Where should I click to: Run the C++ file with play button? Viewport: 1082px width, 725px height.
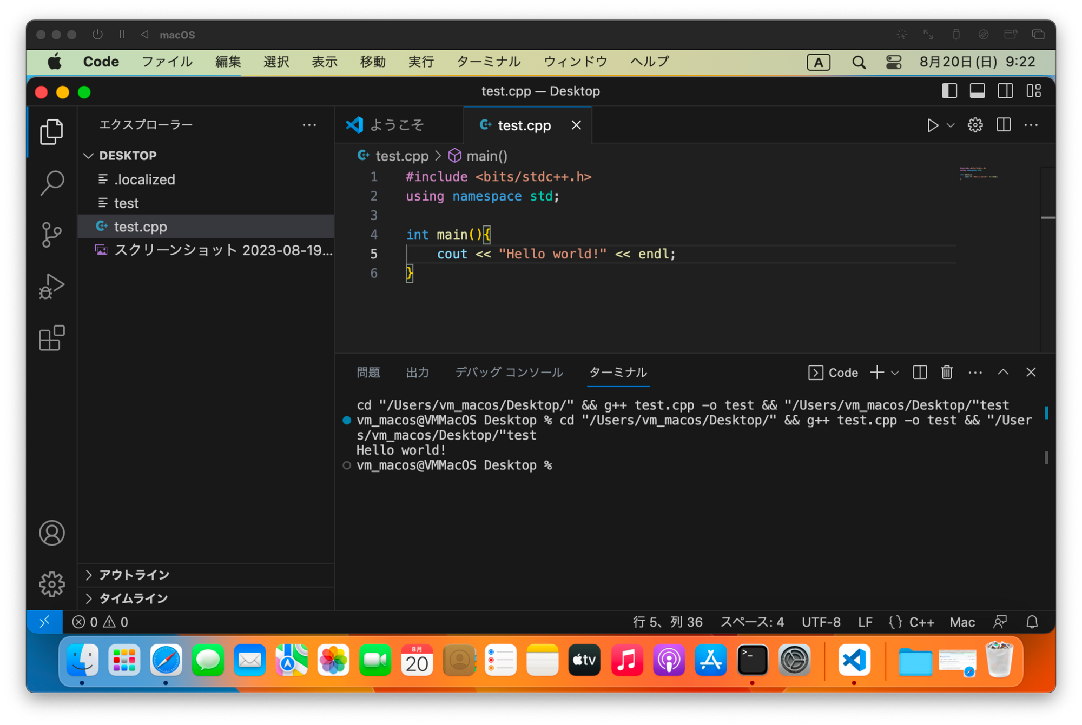932,125
